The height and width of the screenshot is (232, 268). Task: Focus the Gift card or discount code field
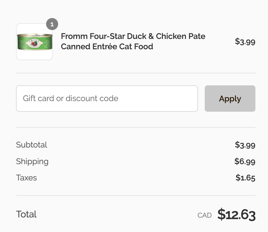107,99
